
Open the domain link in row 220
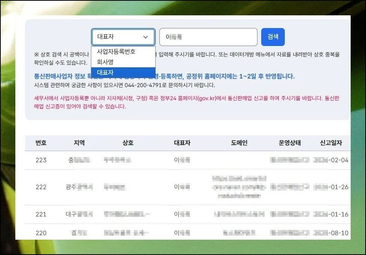point(240,233)
